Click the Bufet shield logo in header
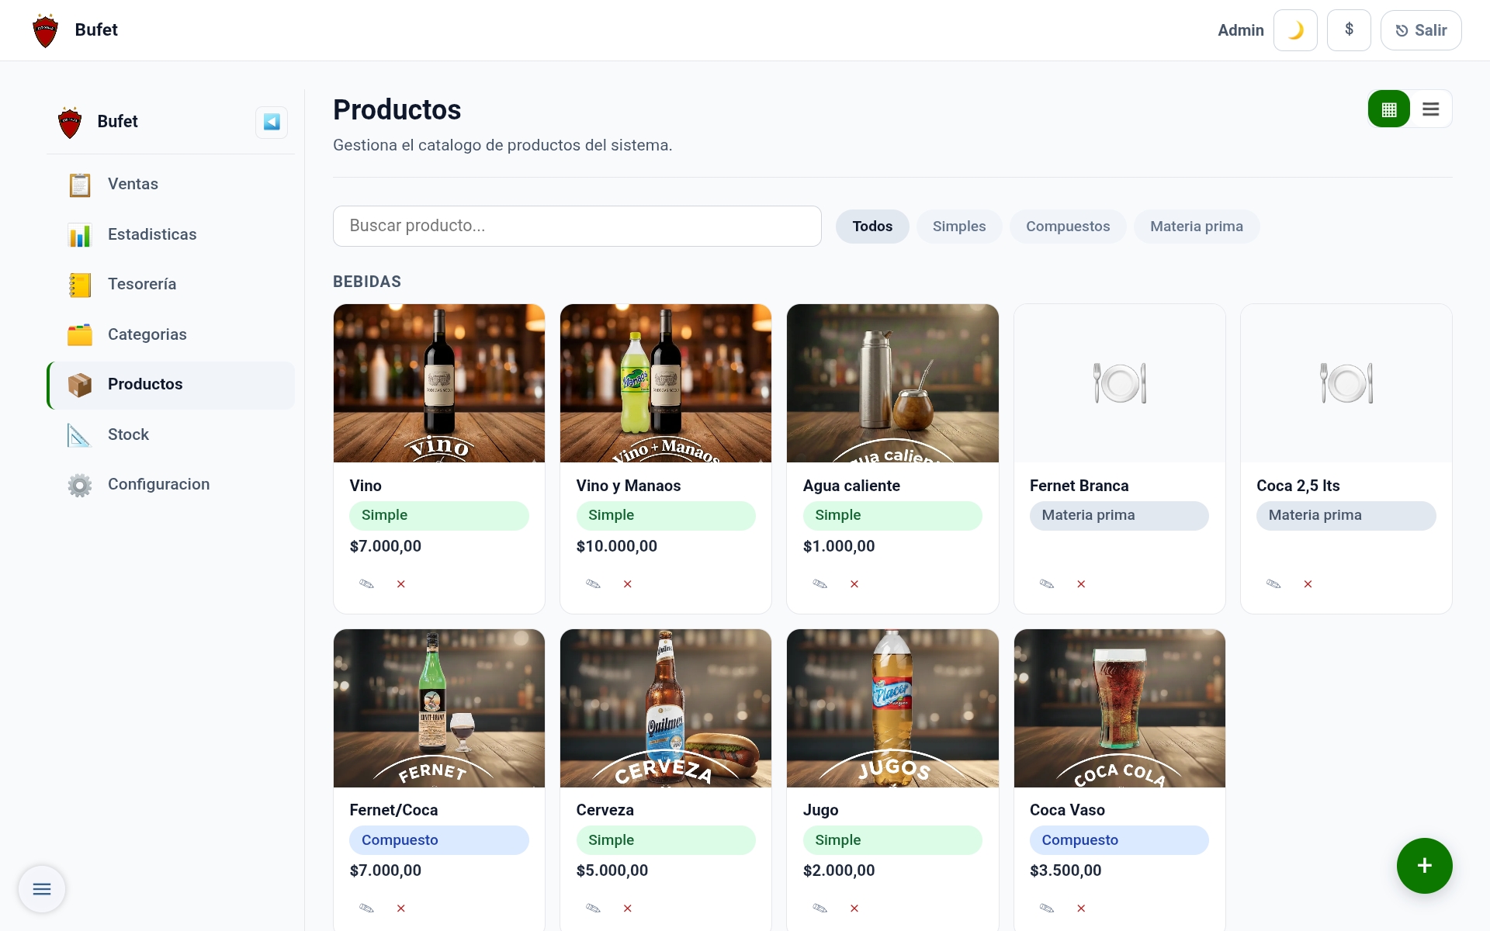This screenshot has width=1490, height=931. [x=46, y=30]
